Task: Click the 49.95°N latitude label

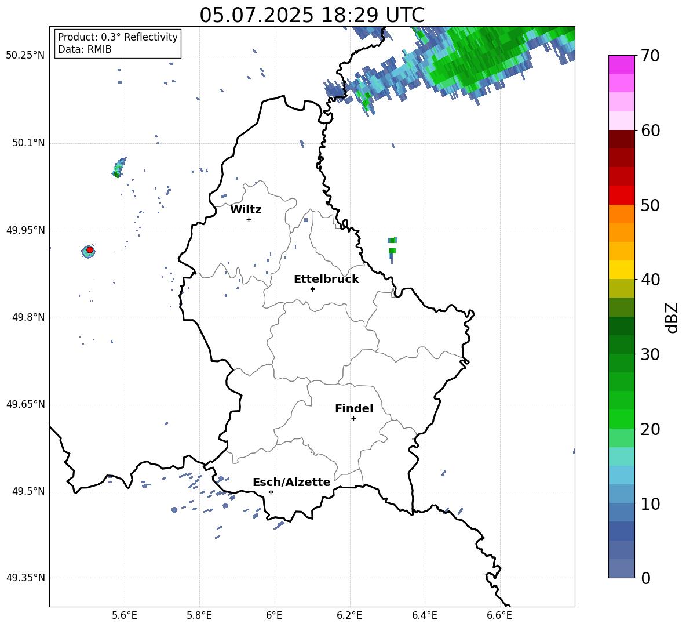Action: (25, 230)
